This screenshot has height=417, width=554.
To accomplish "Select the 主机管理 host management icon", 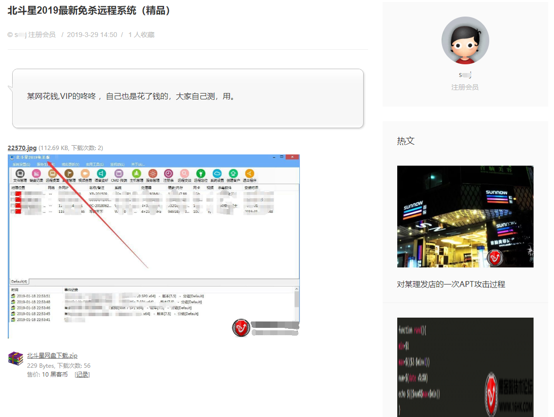I will [136, 173].
